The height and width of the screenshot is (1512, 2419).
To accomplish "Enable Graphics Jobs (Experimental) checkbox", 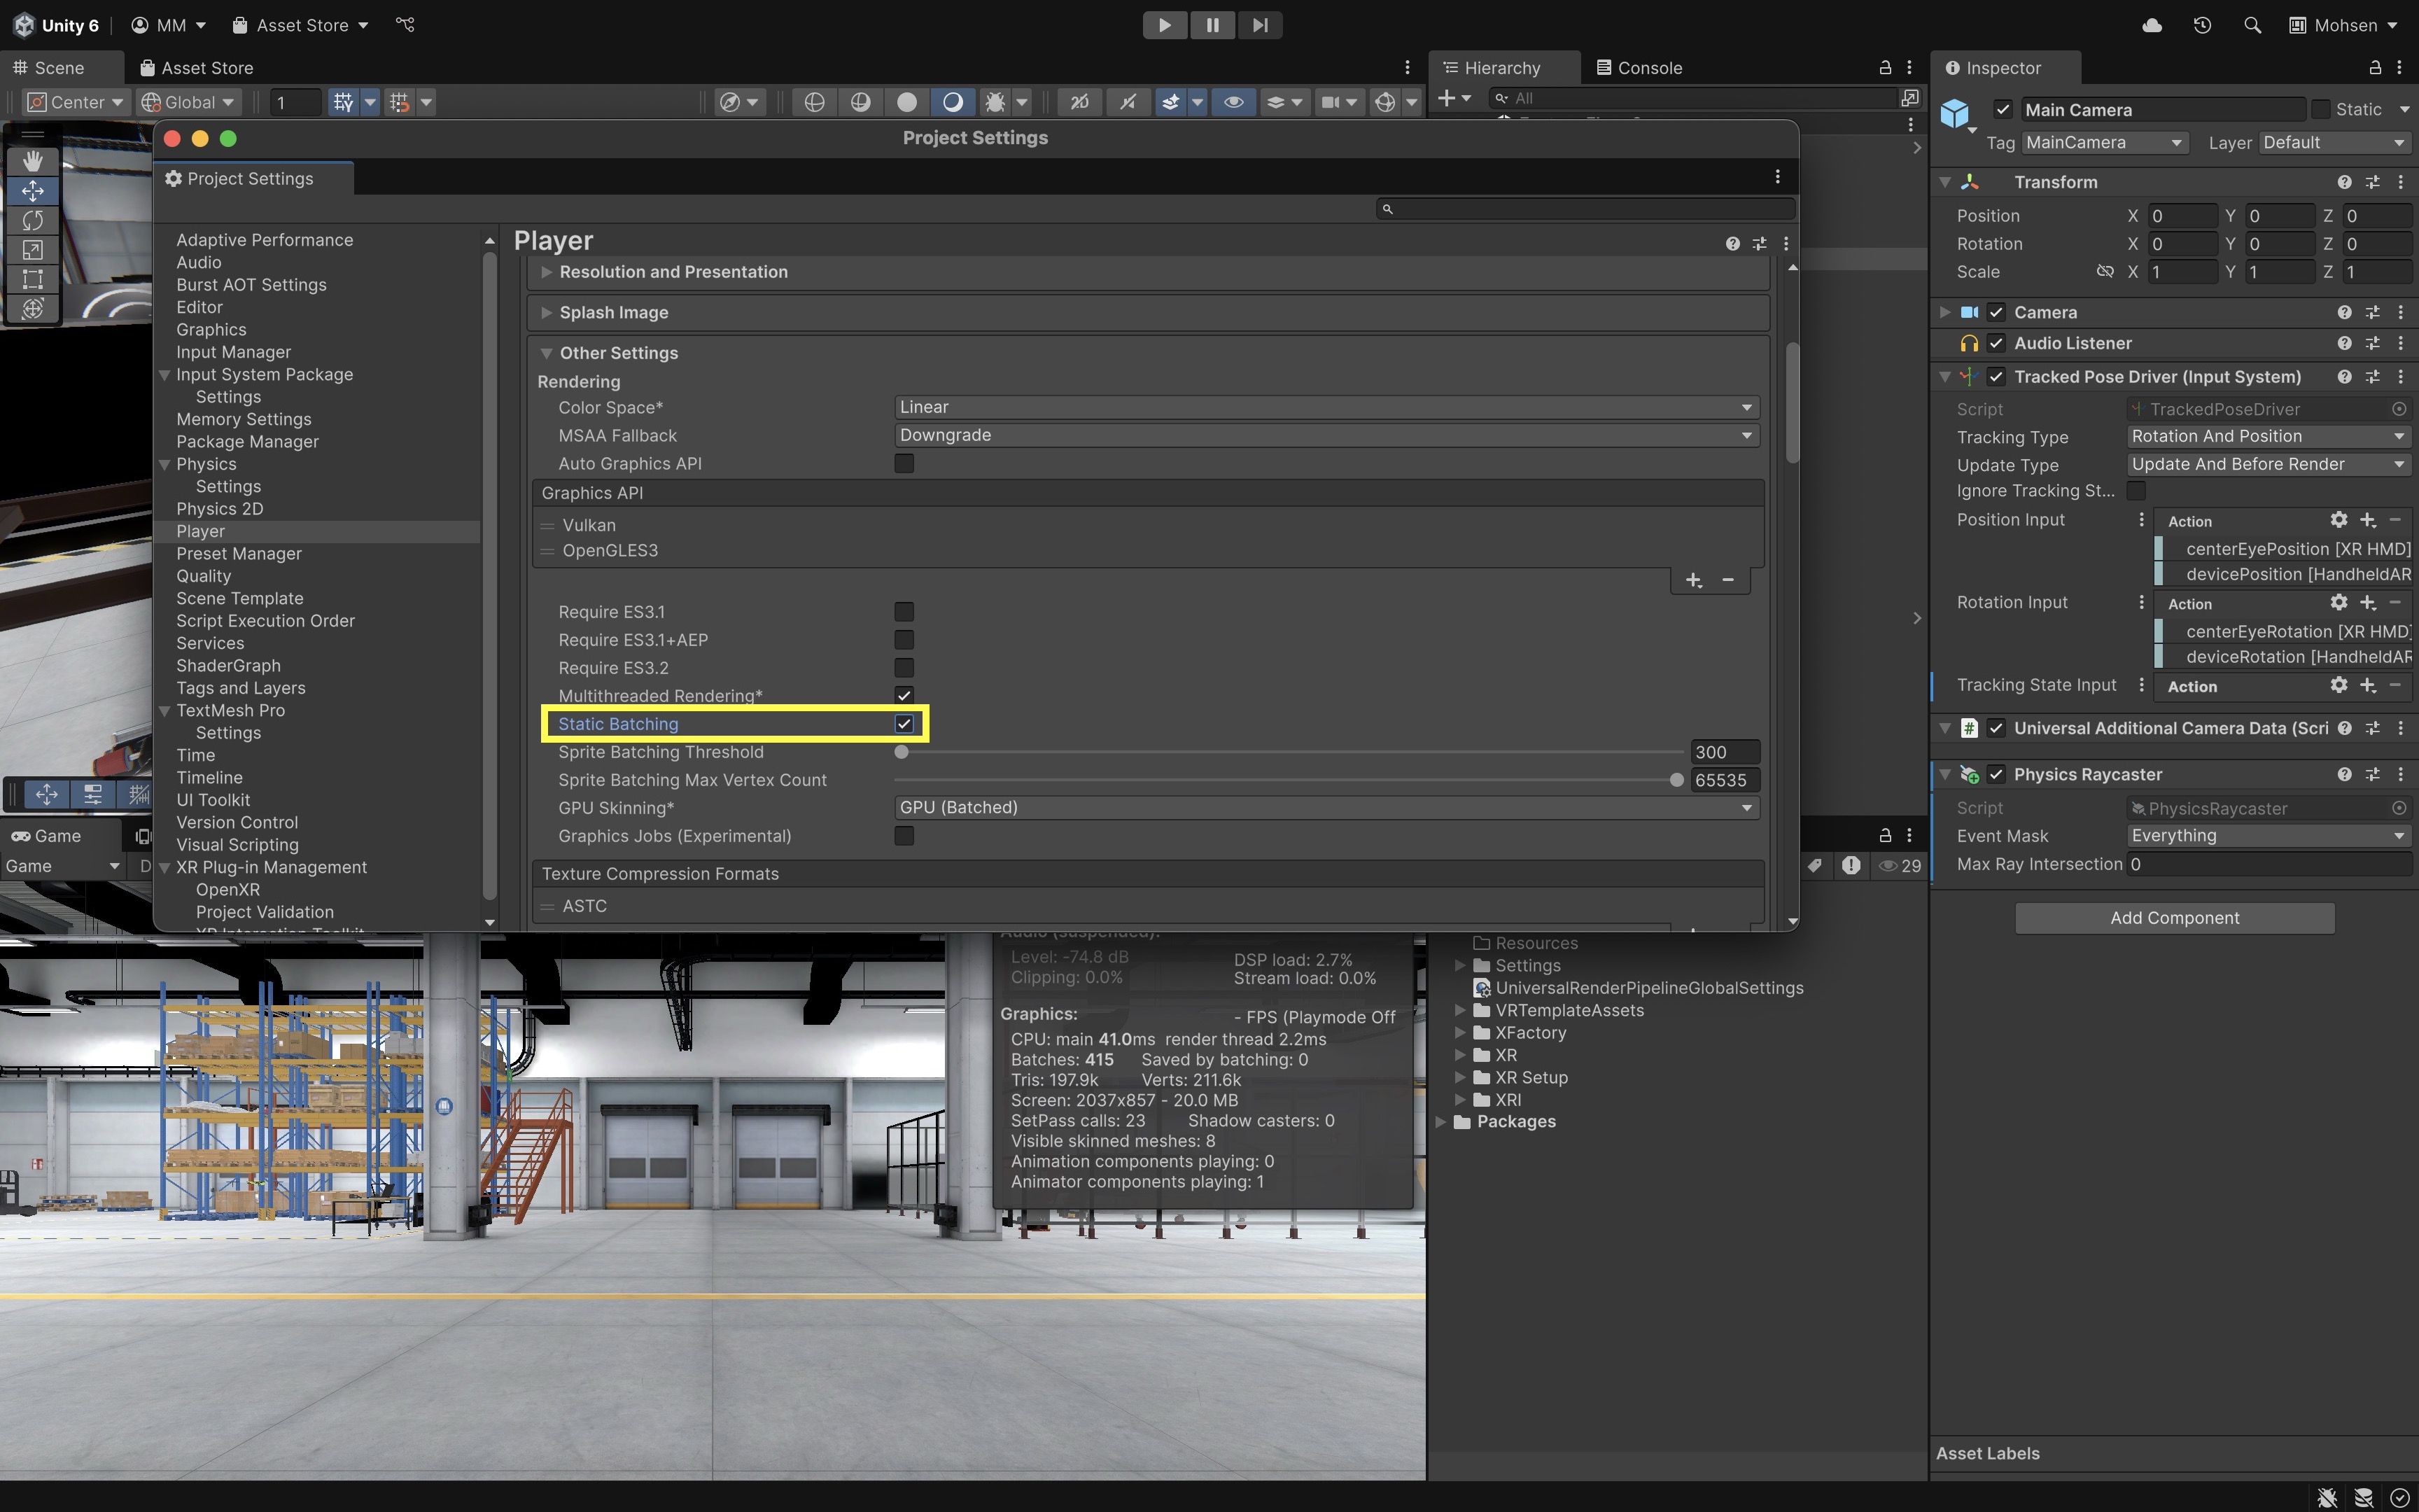I will (x=904, y=836).
